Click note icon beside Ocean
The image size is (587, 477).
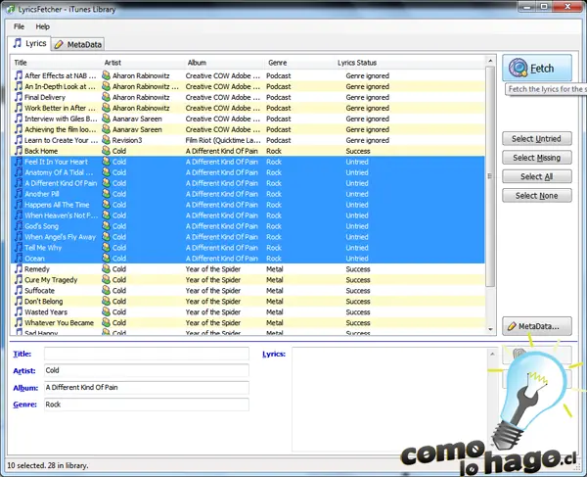coord(19,258)
